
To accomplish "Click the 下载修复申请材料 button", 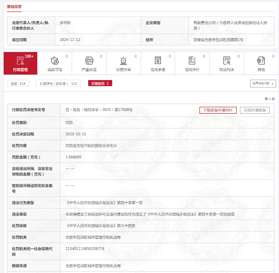I will [x=218, y=110].
